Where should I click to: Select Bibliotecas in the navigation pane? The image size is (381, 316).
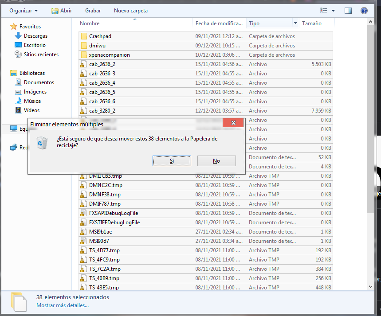tap(32, 73)
